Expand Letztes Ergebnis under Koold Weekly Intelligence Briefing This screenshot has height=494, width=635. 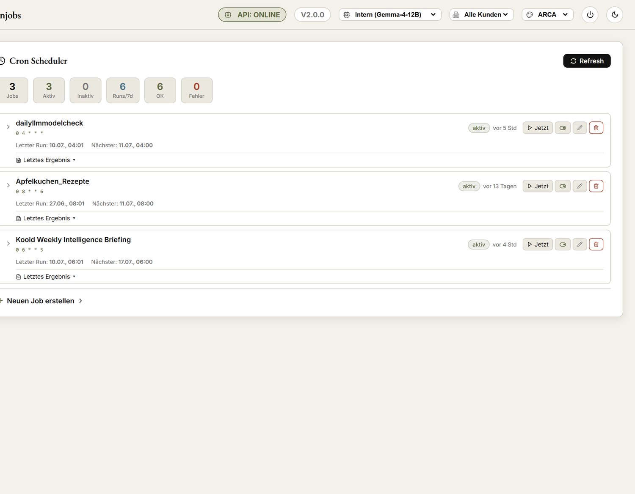(46, 277)
